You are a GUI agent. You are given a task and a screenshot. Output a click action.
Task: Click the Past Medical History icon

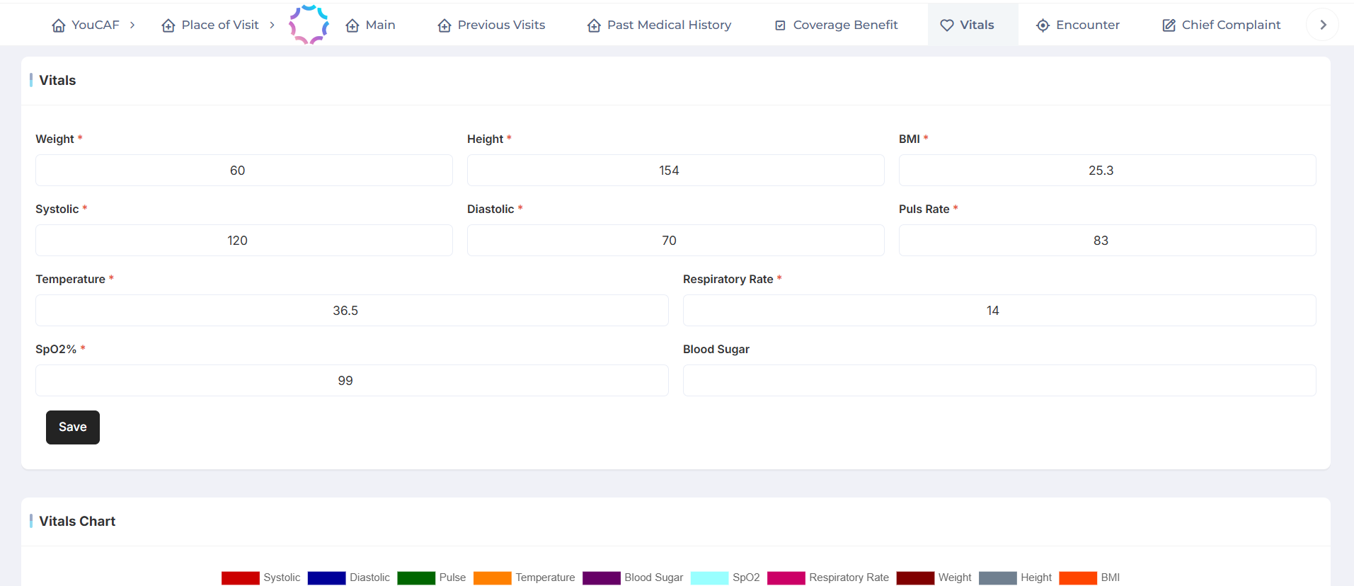[x=594, y=25]
